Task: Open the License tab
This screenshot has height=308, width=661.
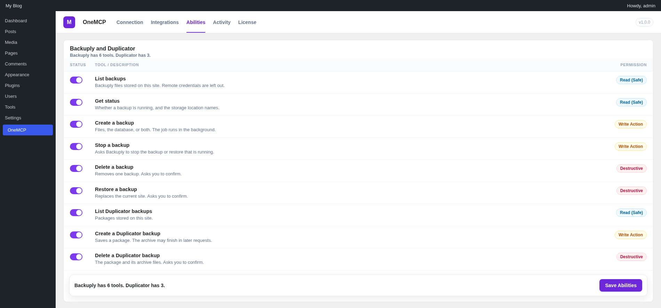Action: [x=247, y=22]
